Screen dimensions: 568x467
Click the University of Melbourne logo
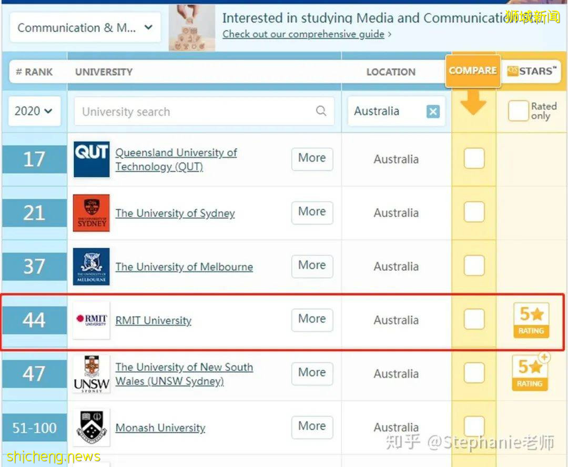pyautogui.click(x=92, y=266)
